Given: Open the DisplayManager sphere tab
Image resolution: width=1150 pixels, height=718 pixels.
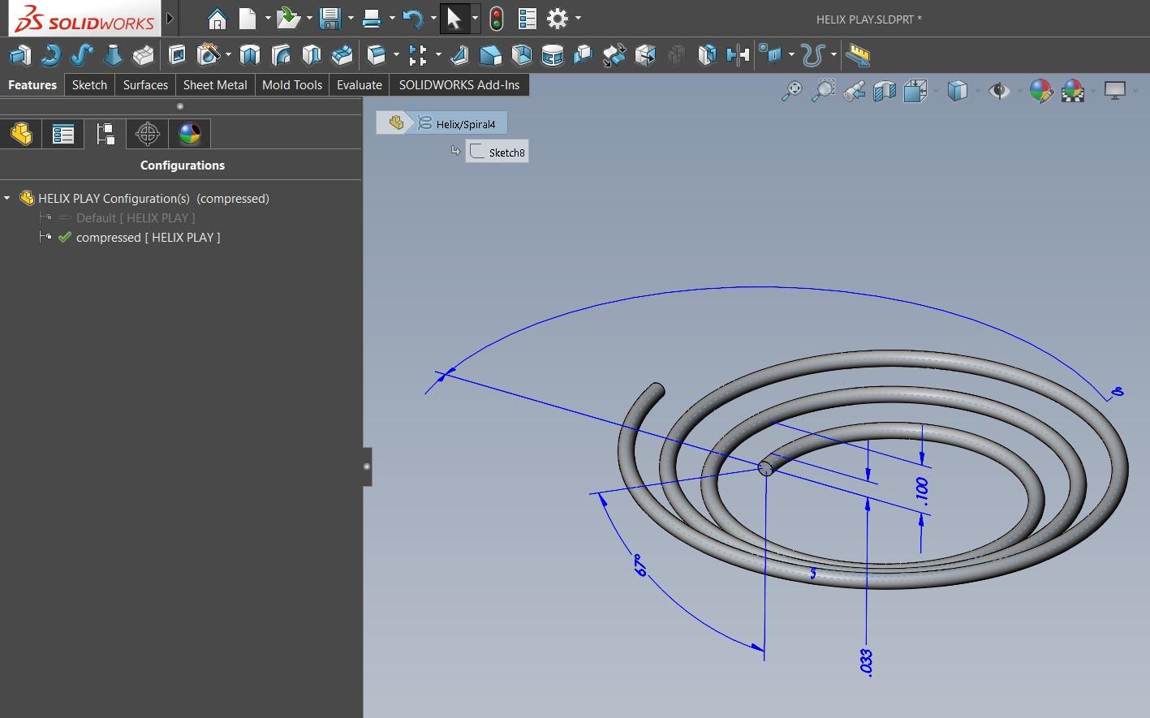Looking at the screenshot, I should 189,134.
